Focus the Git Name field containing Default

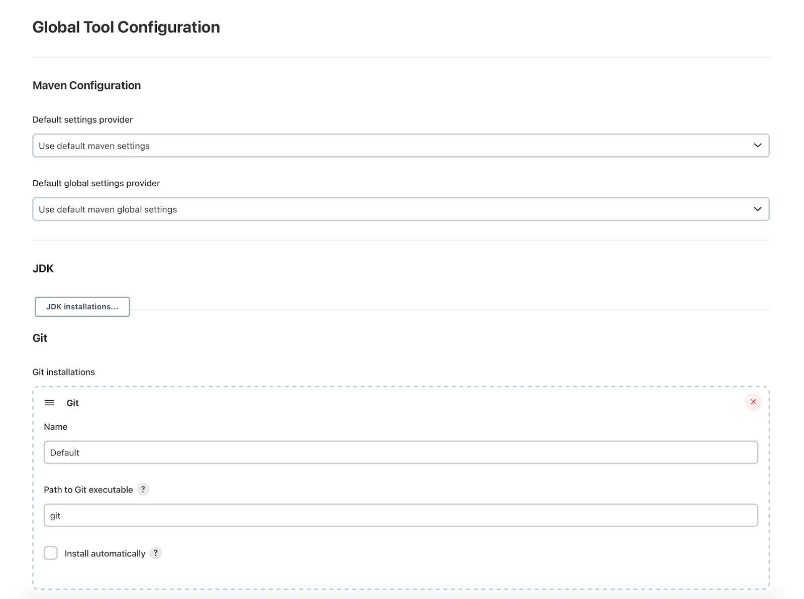(x=400, y=452)
